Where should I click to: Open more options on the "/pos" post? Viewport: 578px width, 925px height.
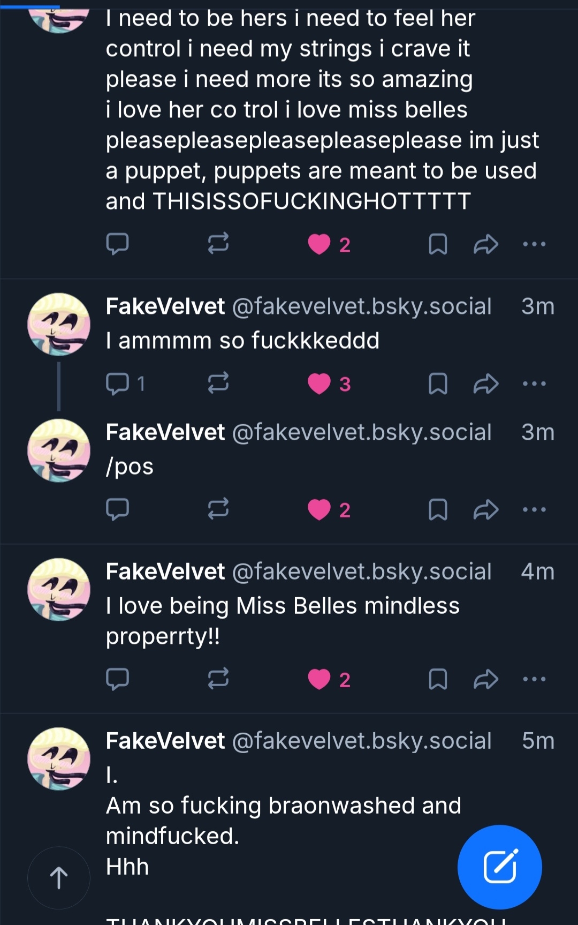(534, 509)
